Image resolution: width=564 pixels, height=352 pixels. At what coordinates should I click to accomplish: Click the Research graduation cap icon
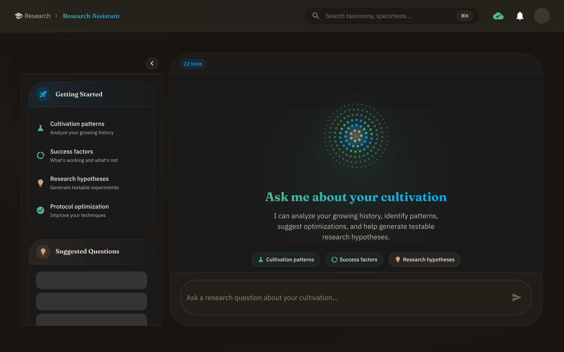pyautogui.click(x=18, y=16)
